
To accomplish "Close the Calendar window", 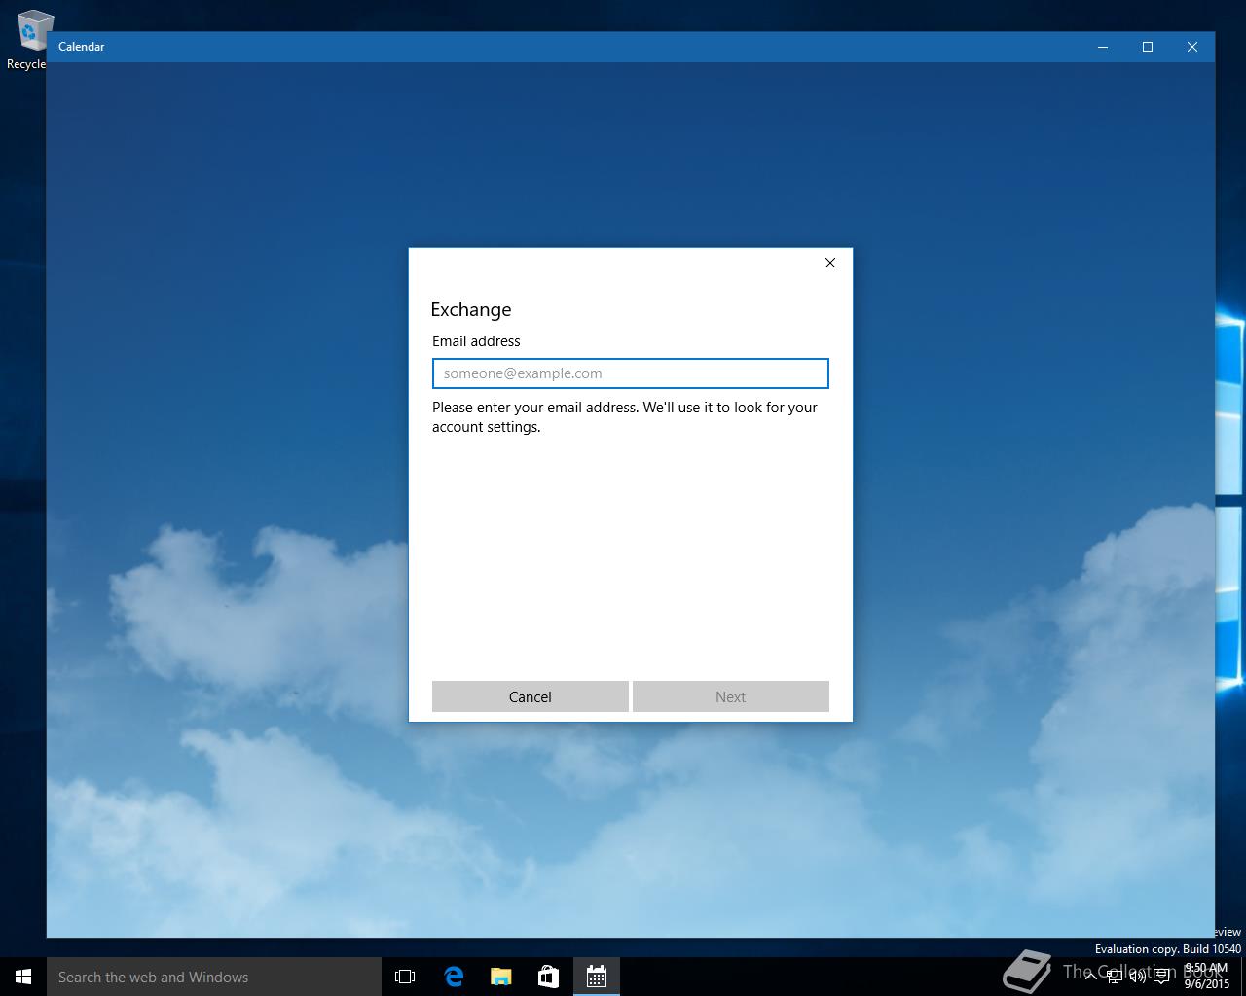I will [x=1192, y=47].
